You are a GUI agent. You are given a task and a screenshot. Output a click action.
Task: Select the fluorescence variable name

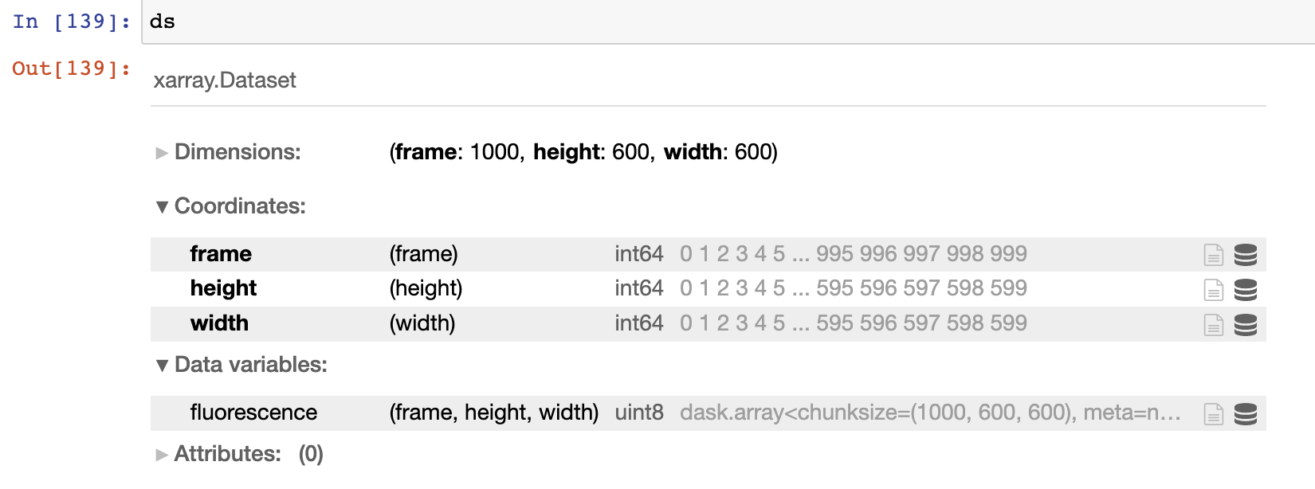253,413
